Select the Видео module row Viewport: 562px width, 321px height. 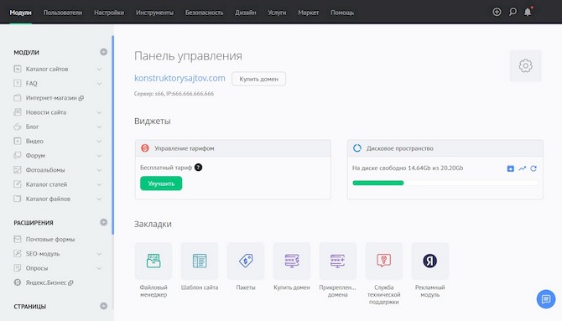[58, 141]
